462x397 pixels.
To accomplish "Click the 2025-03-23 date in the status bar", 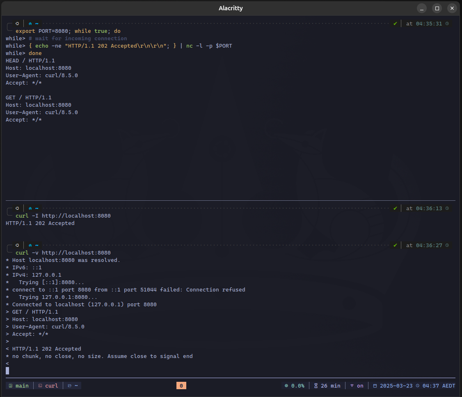I will point(396,386).
